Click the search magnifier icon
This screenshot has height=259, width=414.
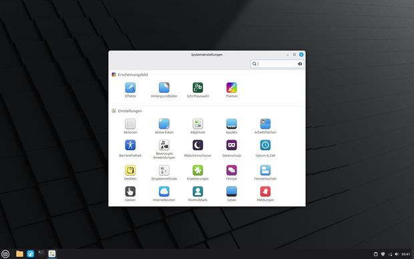coord(254,63)
